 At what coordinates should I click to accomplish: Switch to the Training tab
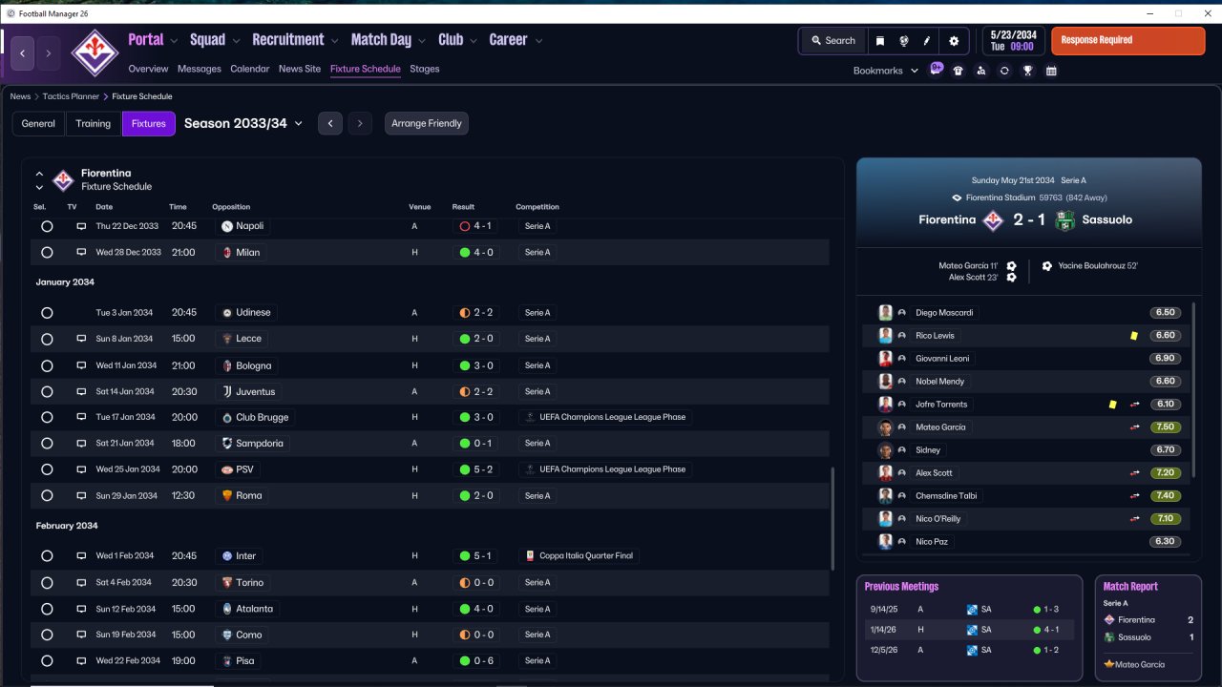click(x=94, y=124)
